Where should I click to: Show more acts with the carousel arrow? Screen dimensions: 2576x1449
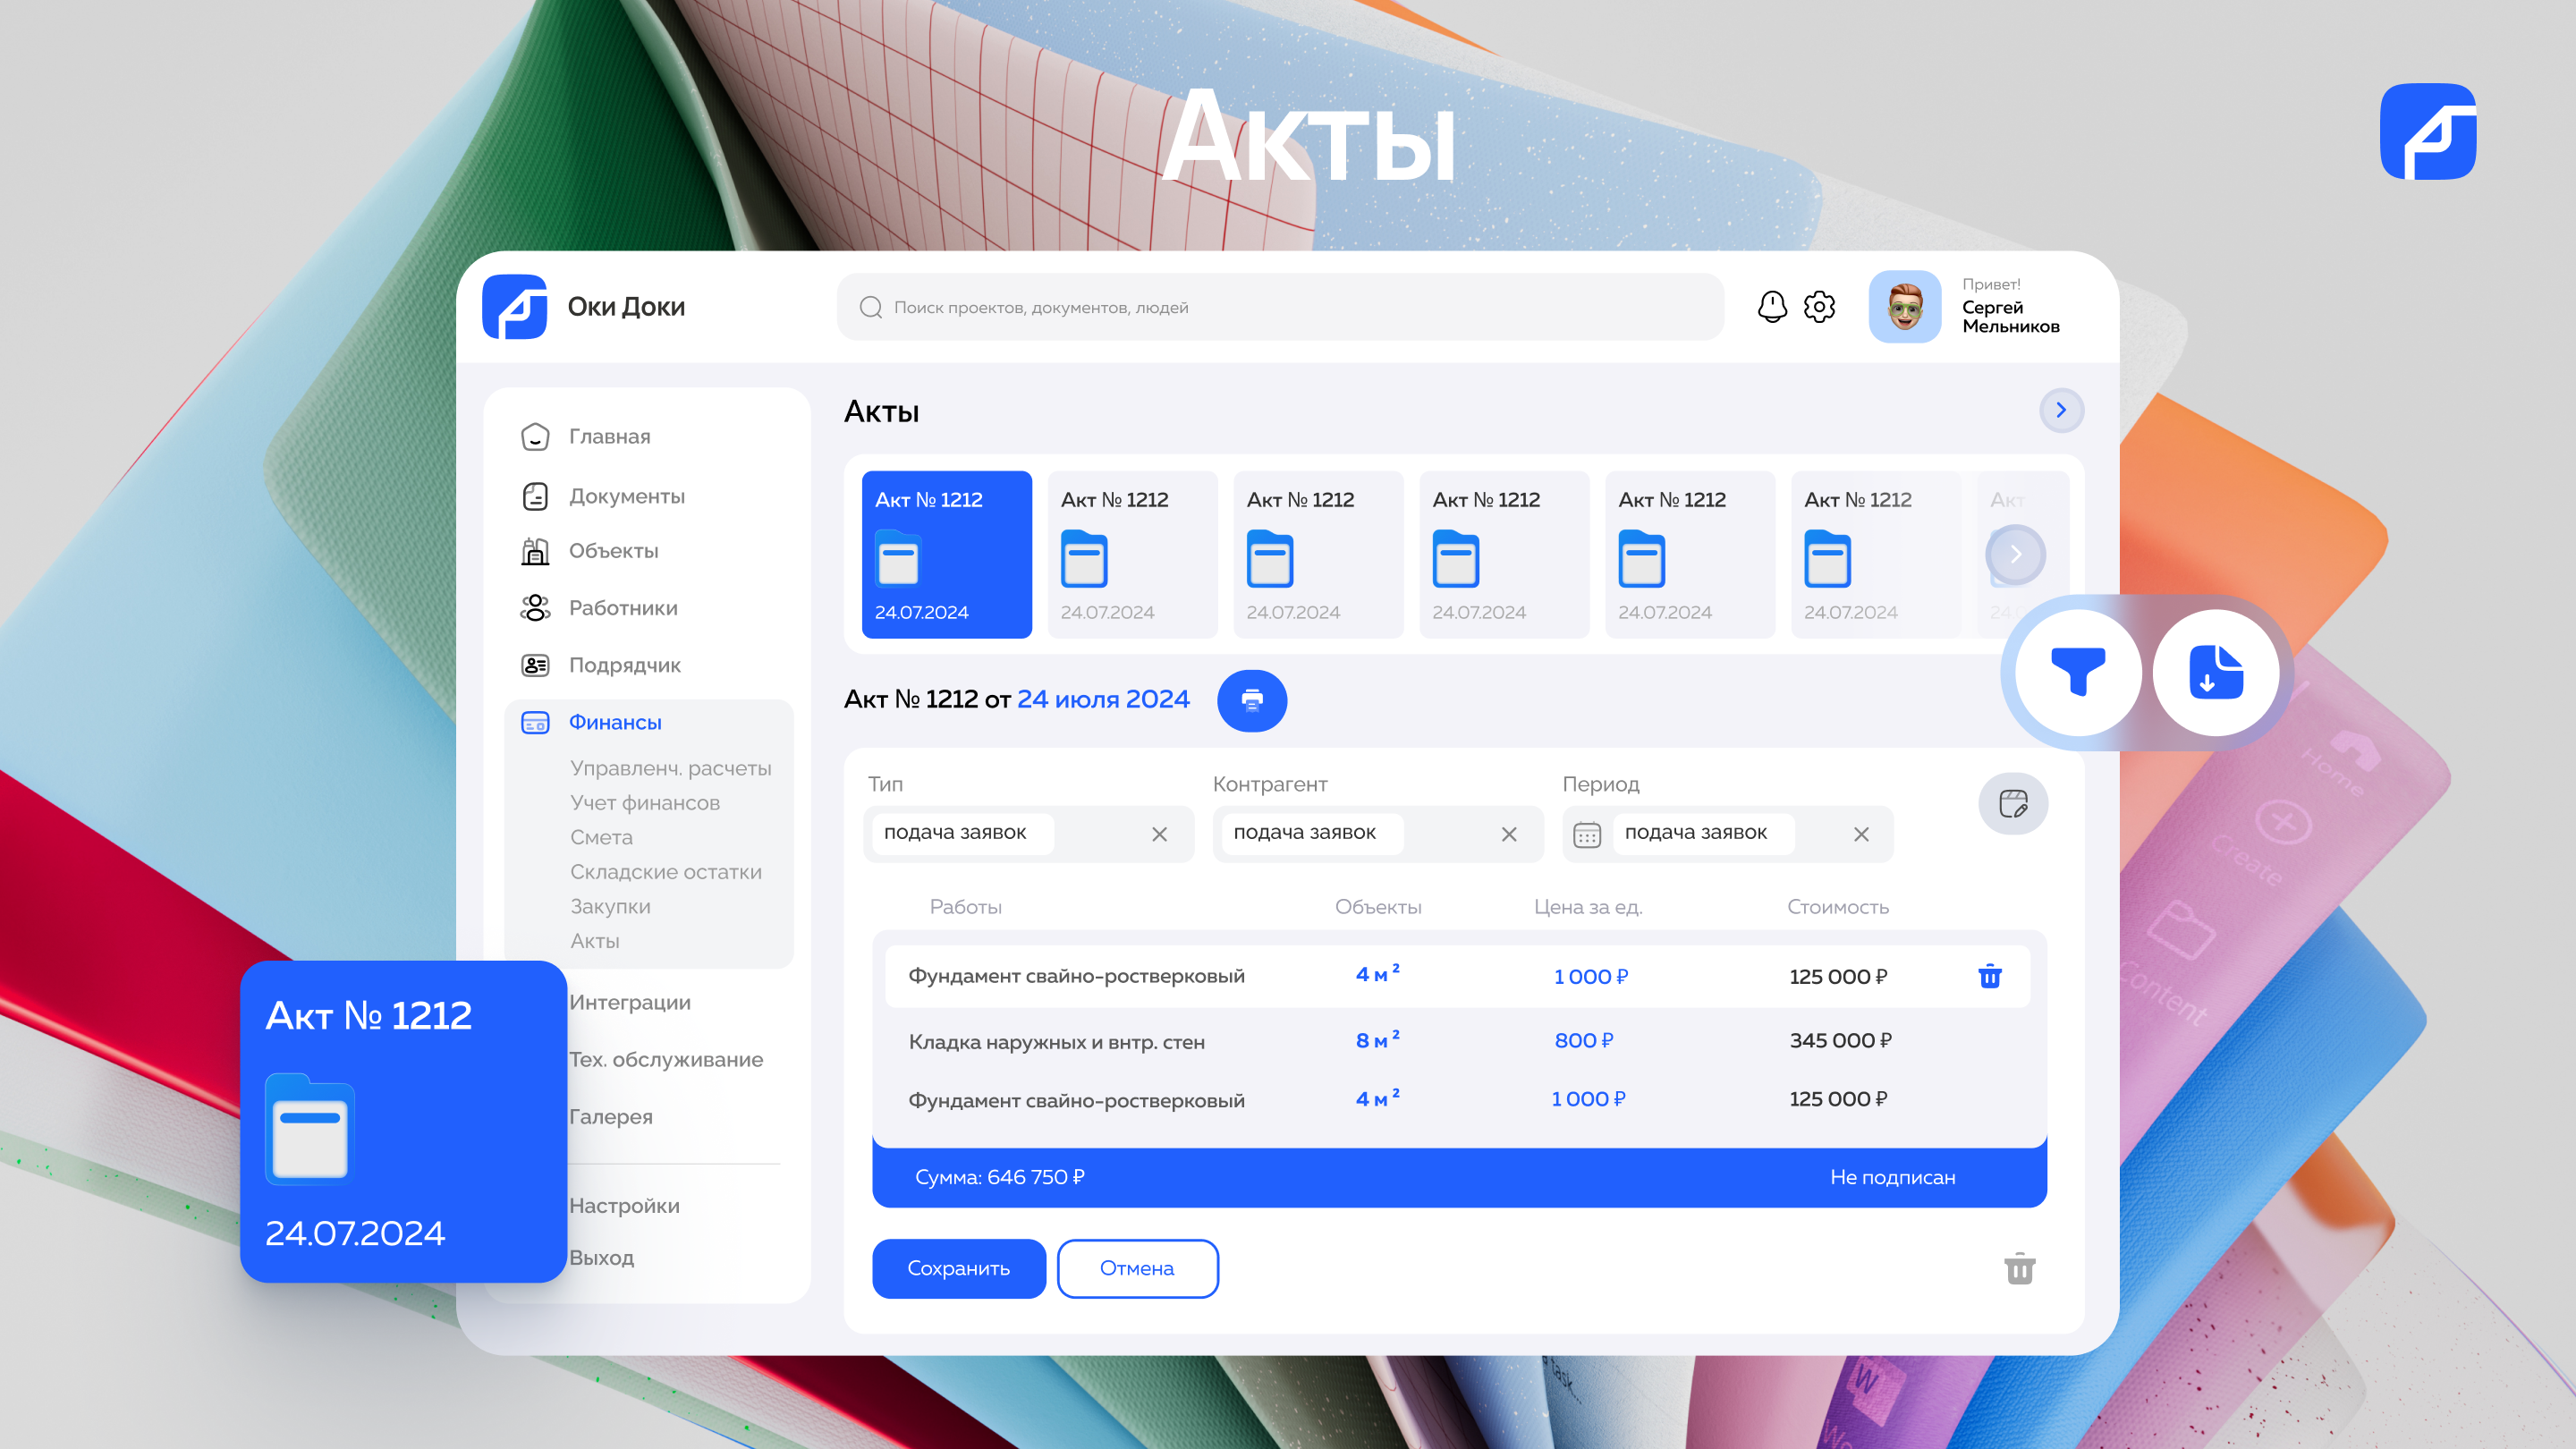(2016, 554)
